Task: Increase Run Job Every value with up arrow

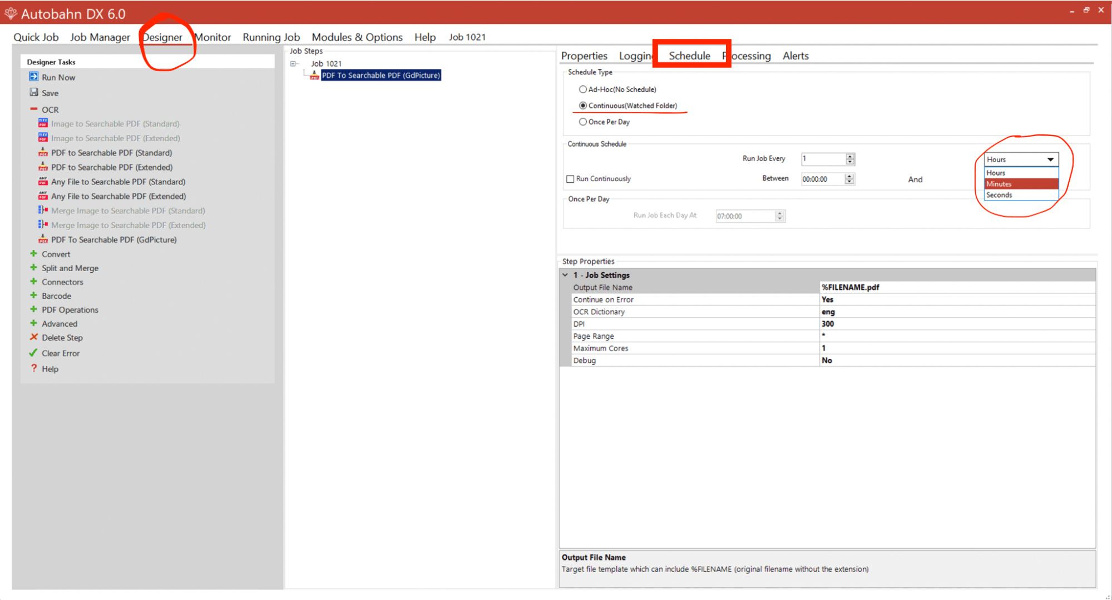Action: (x=850, y=156)
